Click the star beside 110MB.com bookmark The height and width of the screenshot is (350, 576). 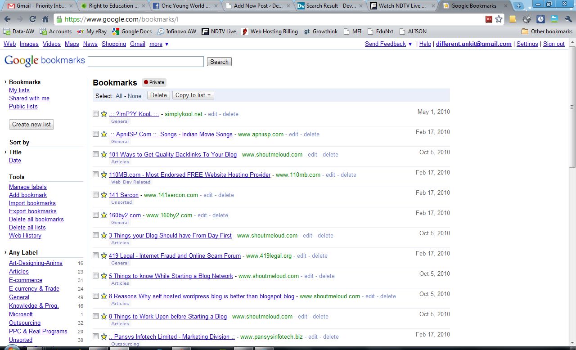tap(104, 175)
